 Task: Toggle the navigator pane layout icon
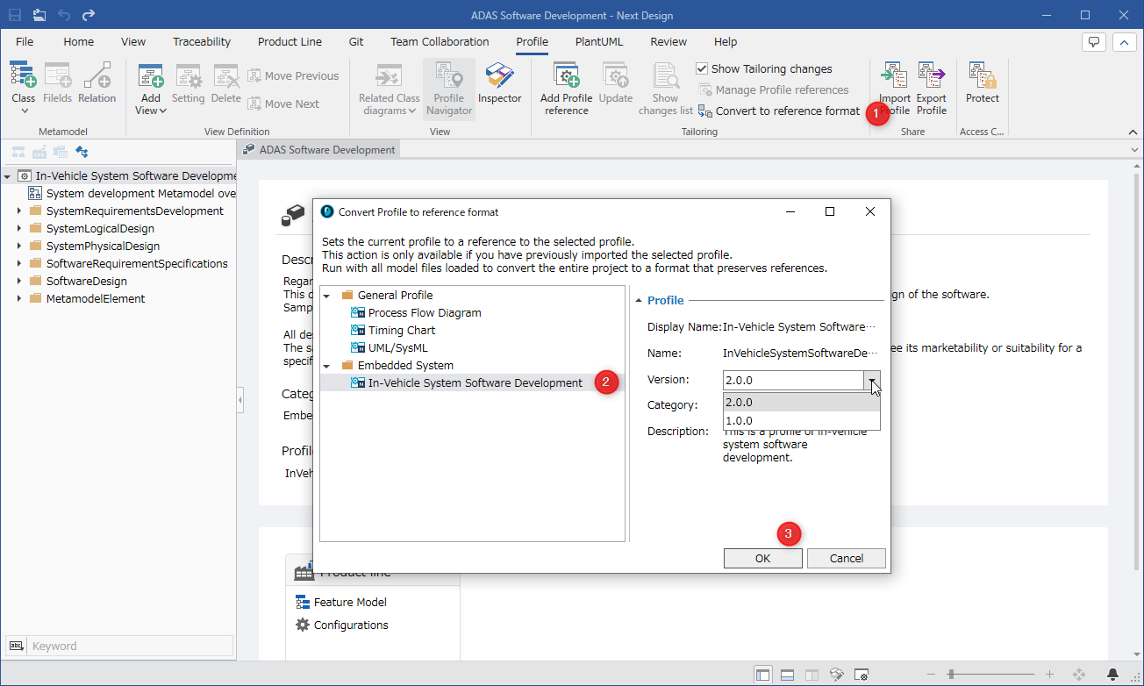click(x=763, y=675)
